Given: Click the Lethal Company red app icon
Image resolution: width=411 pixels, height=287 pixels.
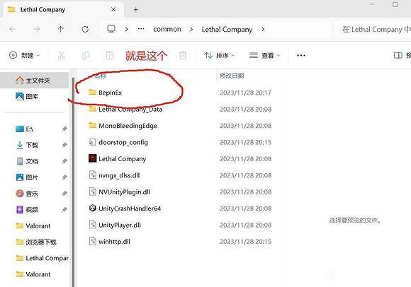Looking at the screenshot, I should tap(93, 158).
